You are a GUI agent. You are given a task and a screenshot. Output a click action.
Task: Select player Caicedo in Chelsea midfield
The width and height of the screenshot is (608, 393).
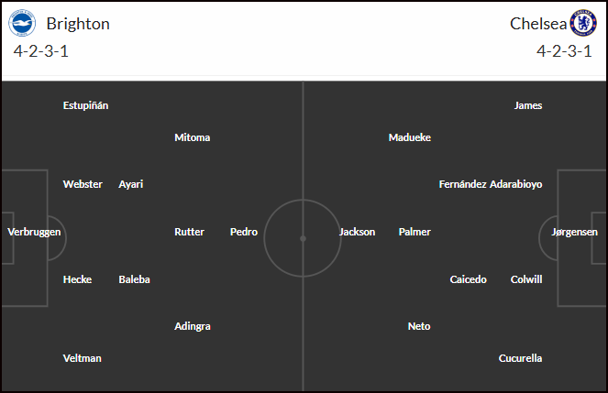pyautogui.click(x=468, y=279)
